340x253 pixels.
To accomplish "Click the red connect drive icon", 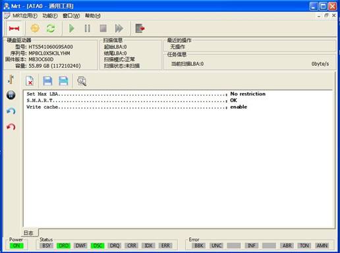I will (x=14, y=28).
